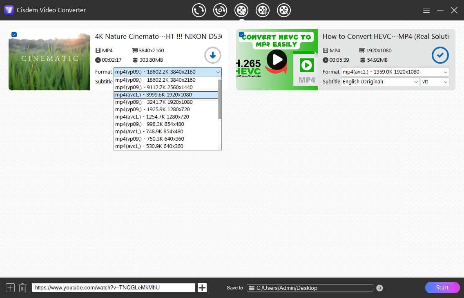Image resolution: width=464 pixels, height=298 pixels.
Task: Uncheck the 4K Nature Cinematic video
Action: 14,35
